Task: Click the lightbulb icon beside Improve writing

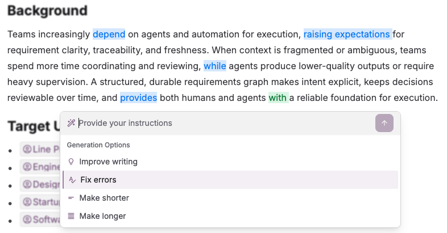Action: pyautogui.click(x=71, y=162)
